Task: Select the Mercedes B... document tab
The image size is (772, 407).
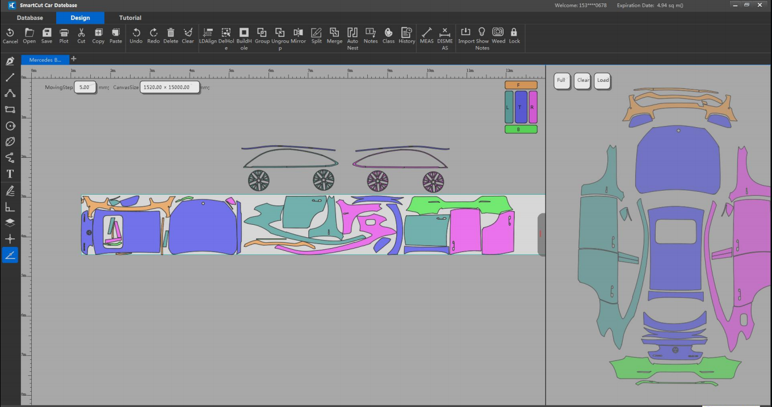Action: click(x=45, y=60)
